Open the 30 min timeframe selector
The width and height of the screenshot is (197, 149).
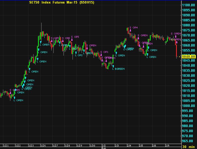click(188, 147)
